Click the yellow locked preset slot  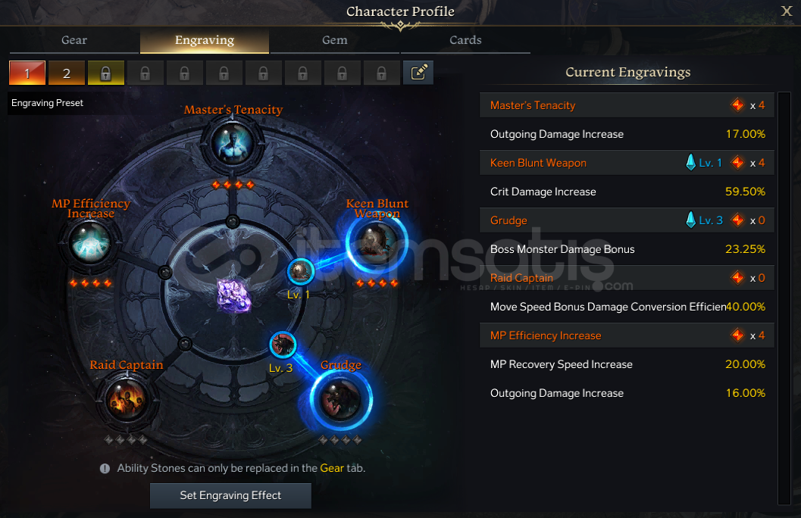[x=106, y=73]
